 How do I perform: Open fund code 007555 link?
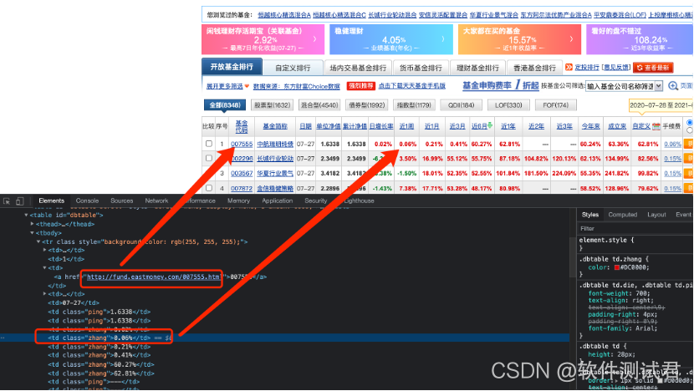[242, 145]
